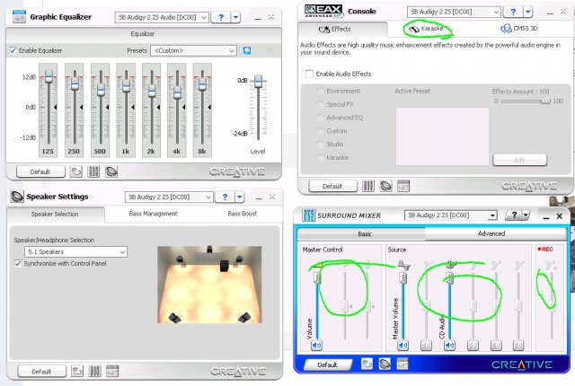
Task: Expand the 5.1 Speakers selection dropdown
Action: point(70,252)
